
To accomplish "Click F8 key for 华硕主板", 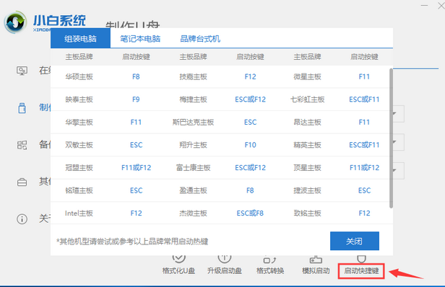I will click(136, 76).
